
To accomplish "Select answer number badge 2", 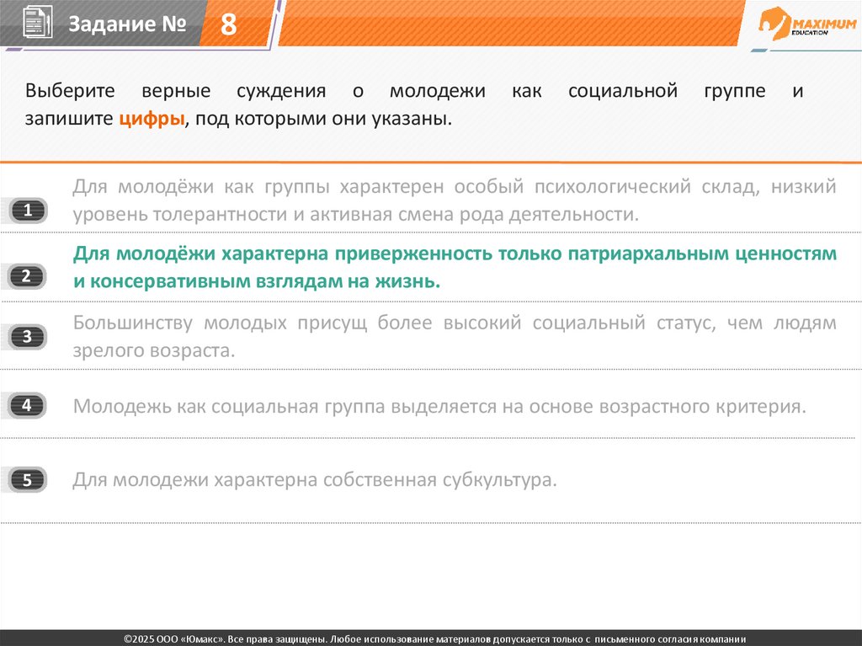I will [x=26, y=276].
